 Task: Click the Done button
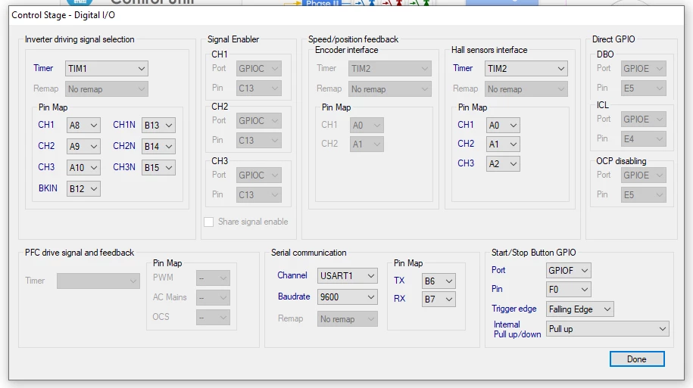tap(637, 359)
